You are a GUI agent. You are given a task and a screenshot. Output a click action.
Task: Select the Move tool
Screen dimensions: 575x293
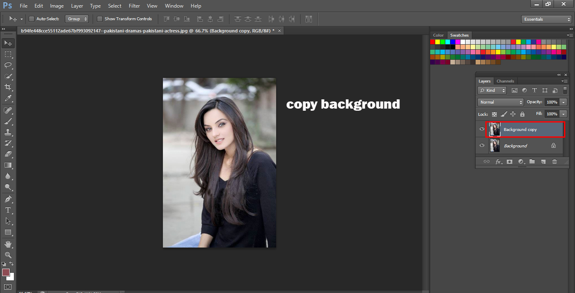8,43
